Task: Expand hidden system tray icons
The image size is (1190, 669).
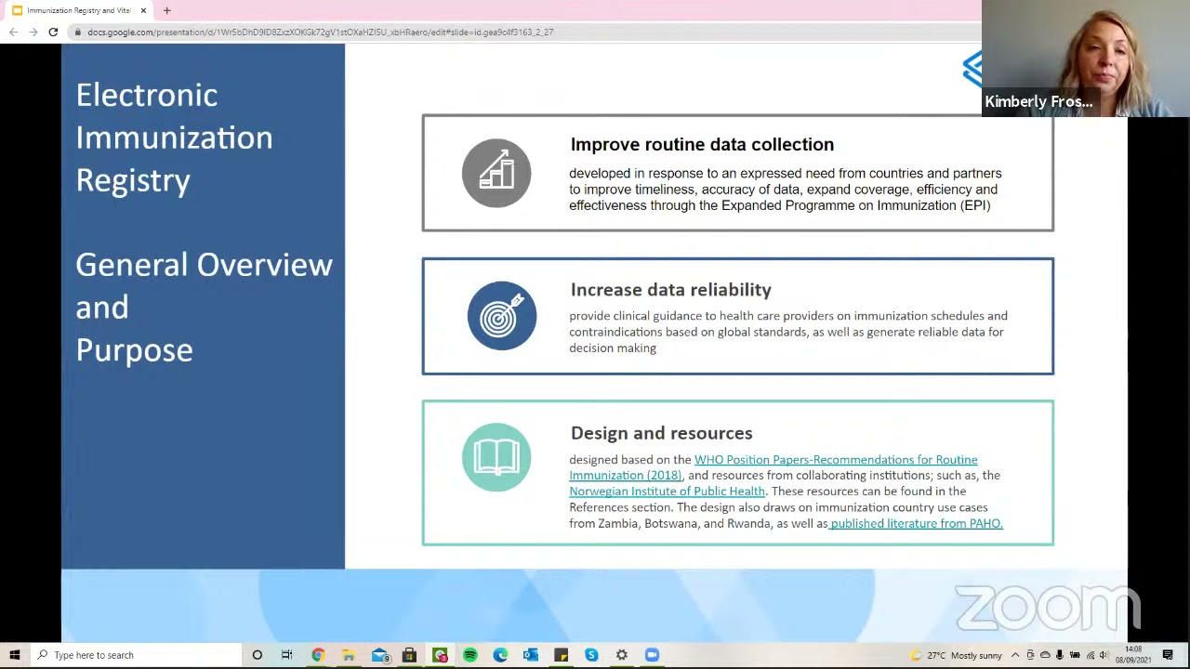Action: 1015,655
